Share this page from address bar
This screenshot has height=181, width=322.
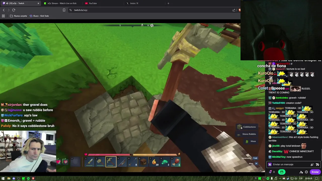point(234,10)
